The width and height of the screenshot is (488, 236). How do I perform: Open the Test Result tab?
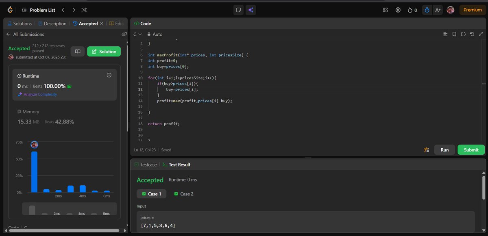pos(176,165)
